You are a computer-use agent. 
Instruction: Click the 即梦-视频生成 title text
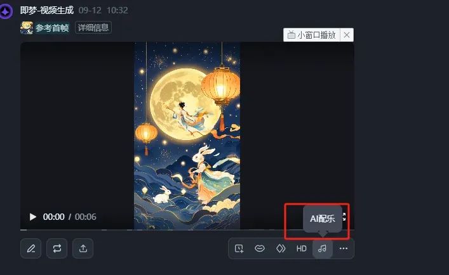(x=47, y=10)
